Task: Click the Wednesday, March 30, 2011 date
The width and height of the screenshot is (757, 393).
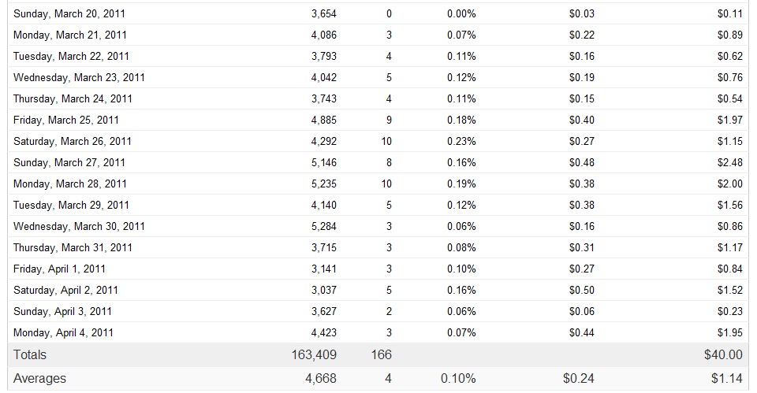Action: [x=79, y=227]
